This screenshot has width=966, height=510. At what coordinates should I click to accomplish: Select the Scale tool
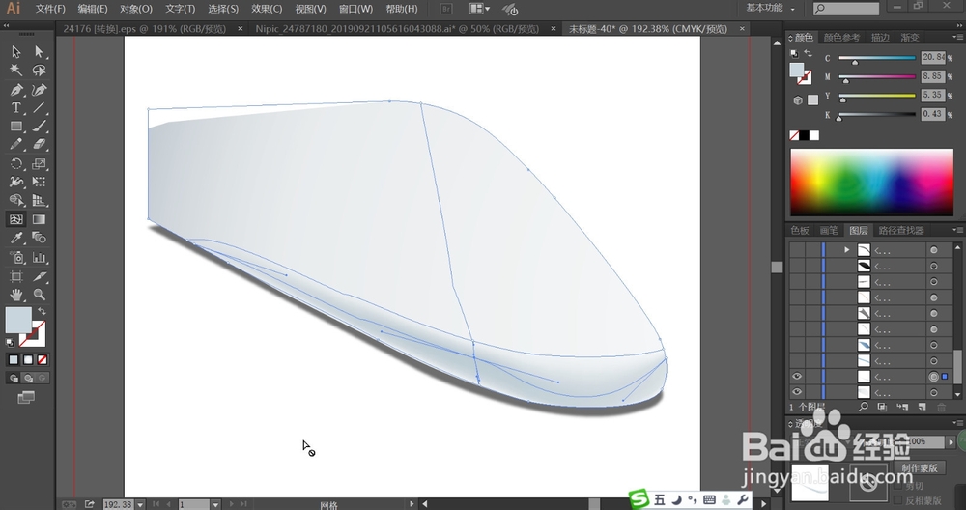click(x=40, y=164)
